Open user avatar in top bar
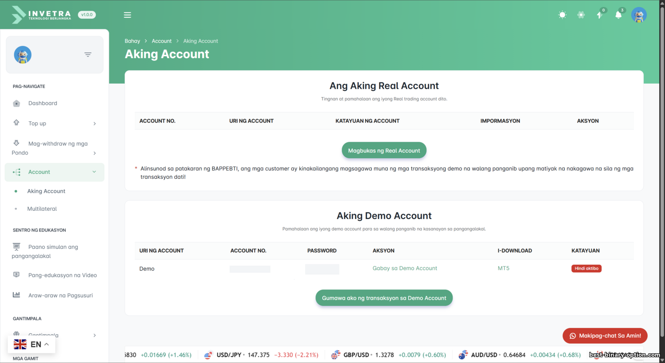 point(639,15)
